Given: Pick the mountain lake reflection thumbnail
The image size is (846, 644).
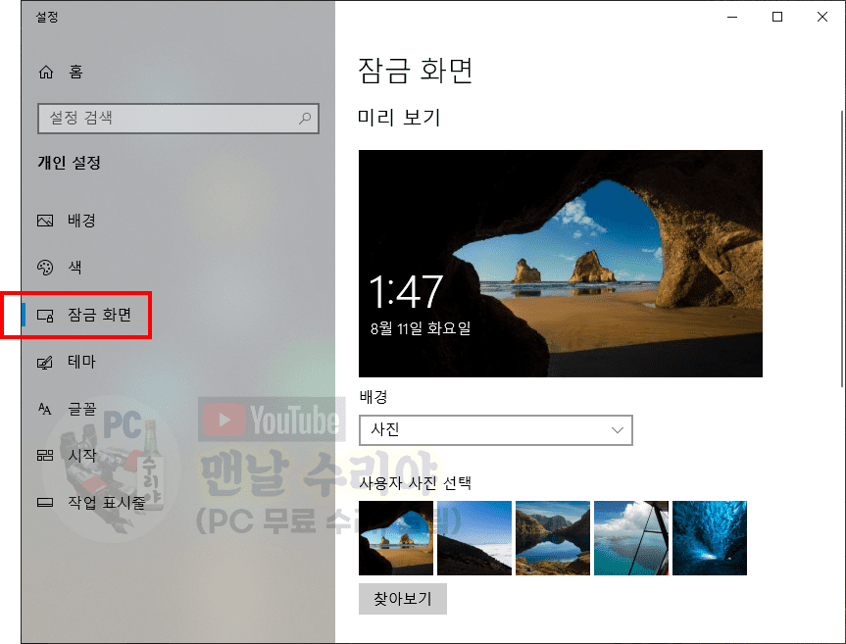Looking at the screenshot, I should 553,537.
